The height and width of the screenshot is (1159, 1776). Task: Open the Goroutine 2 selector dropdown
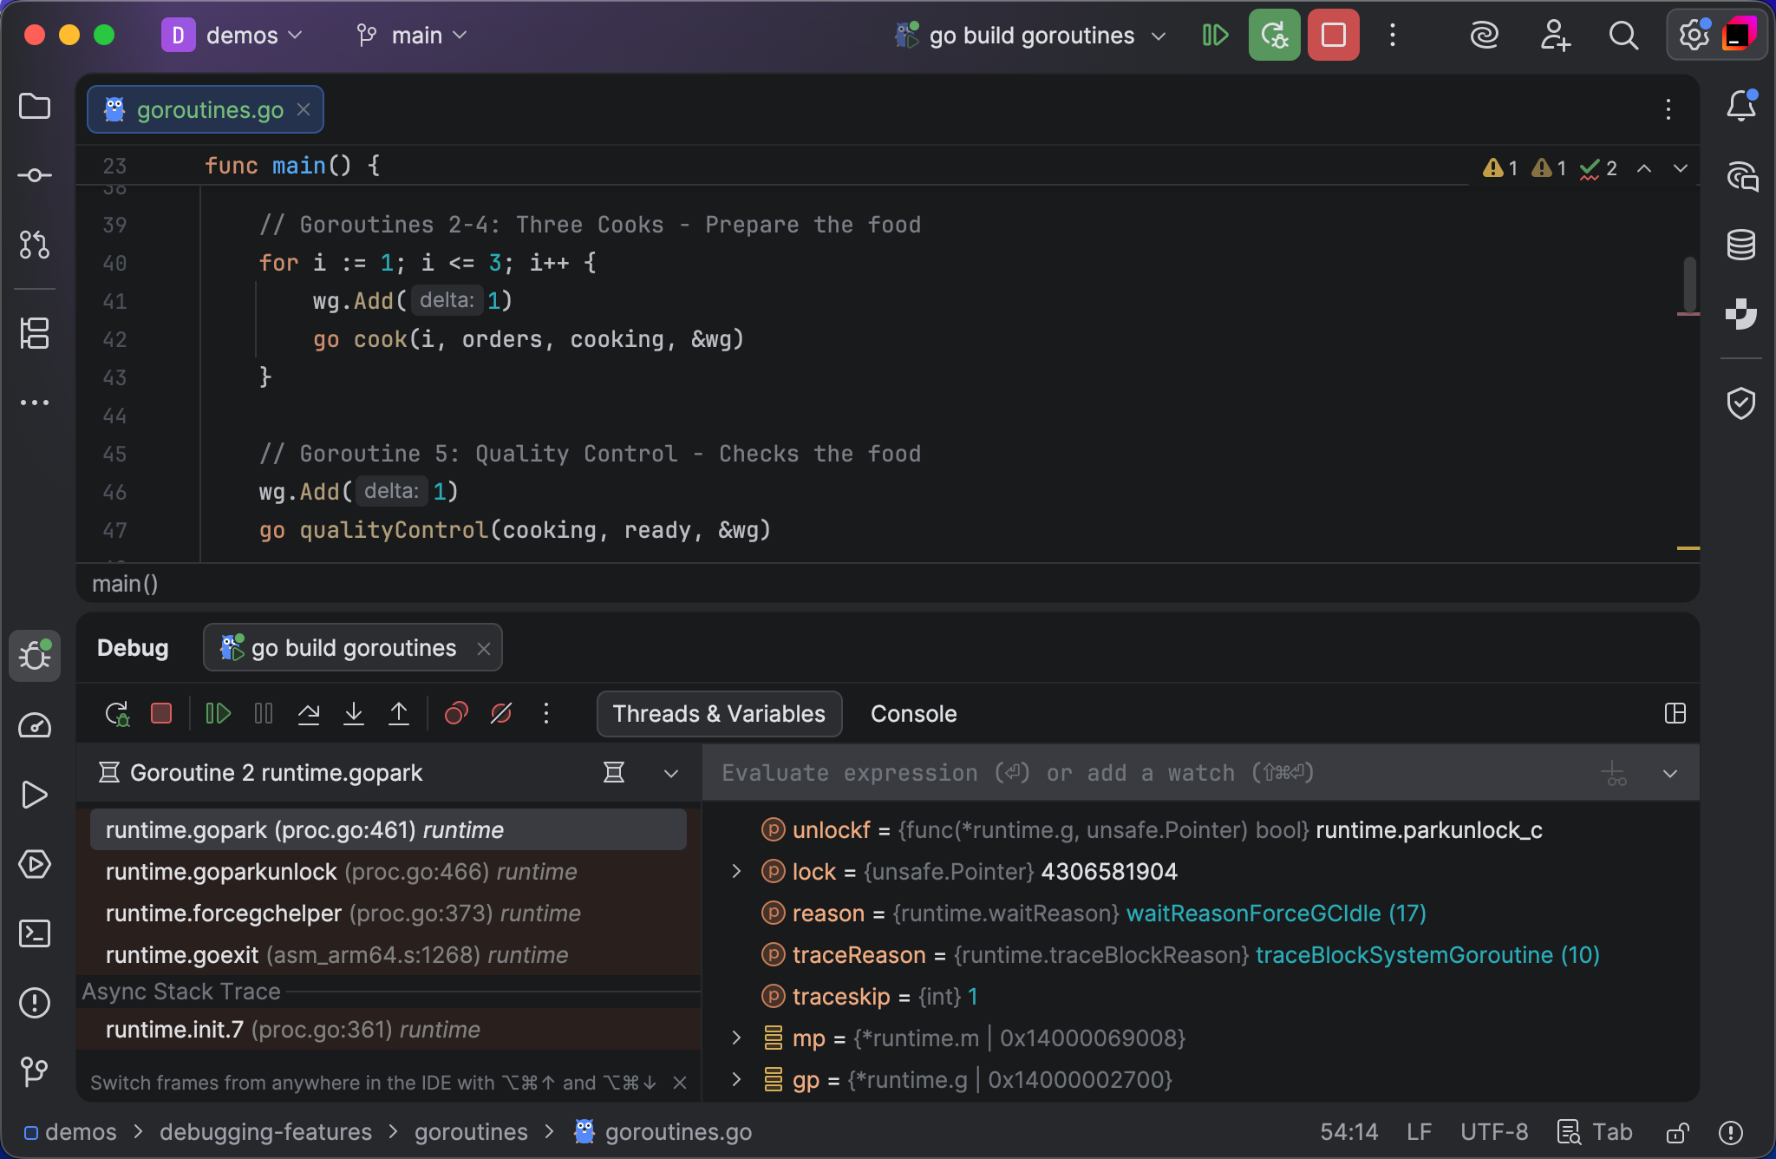click(670, 773)
